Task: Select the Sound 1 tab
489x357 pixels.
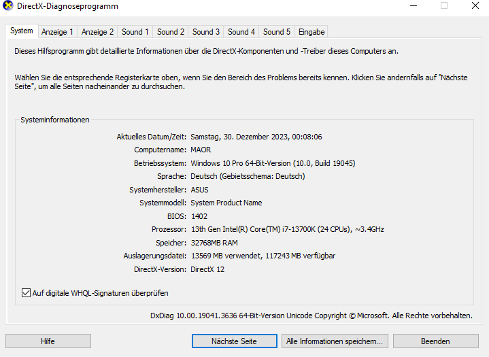Action: click(x=135, y=32)
